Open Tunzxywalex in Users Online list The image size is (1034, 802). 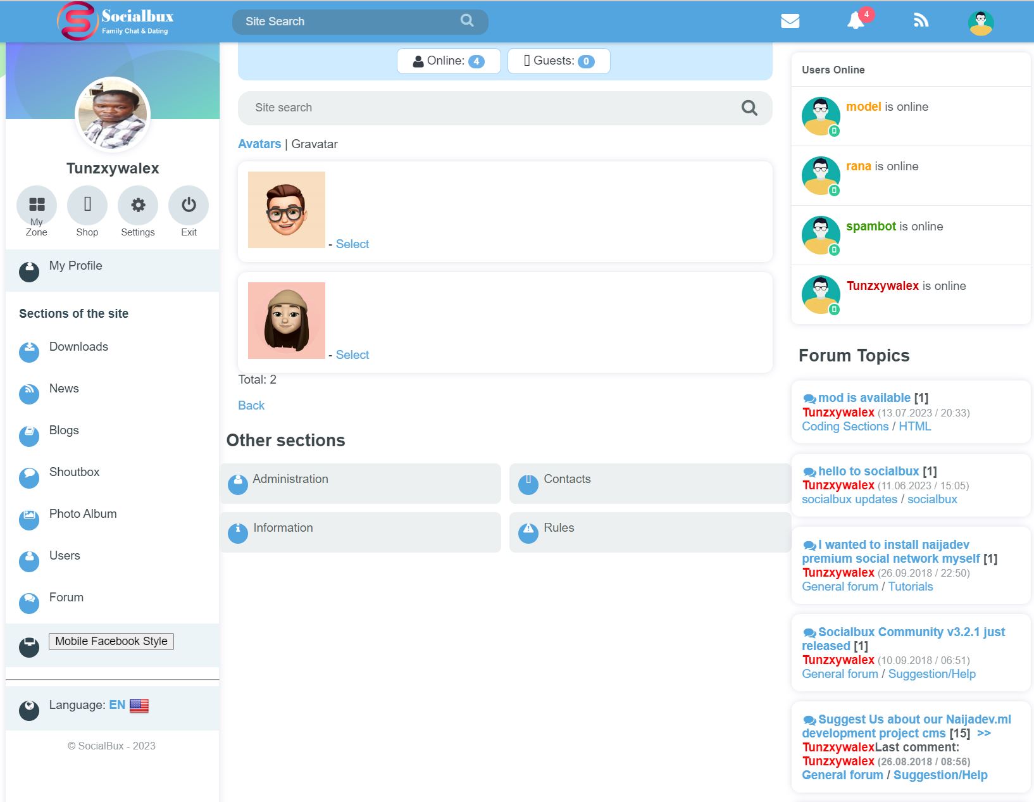(x=883, y=285)
